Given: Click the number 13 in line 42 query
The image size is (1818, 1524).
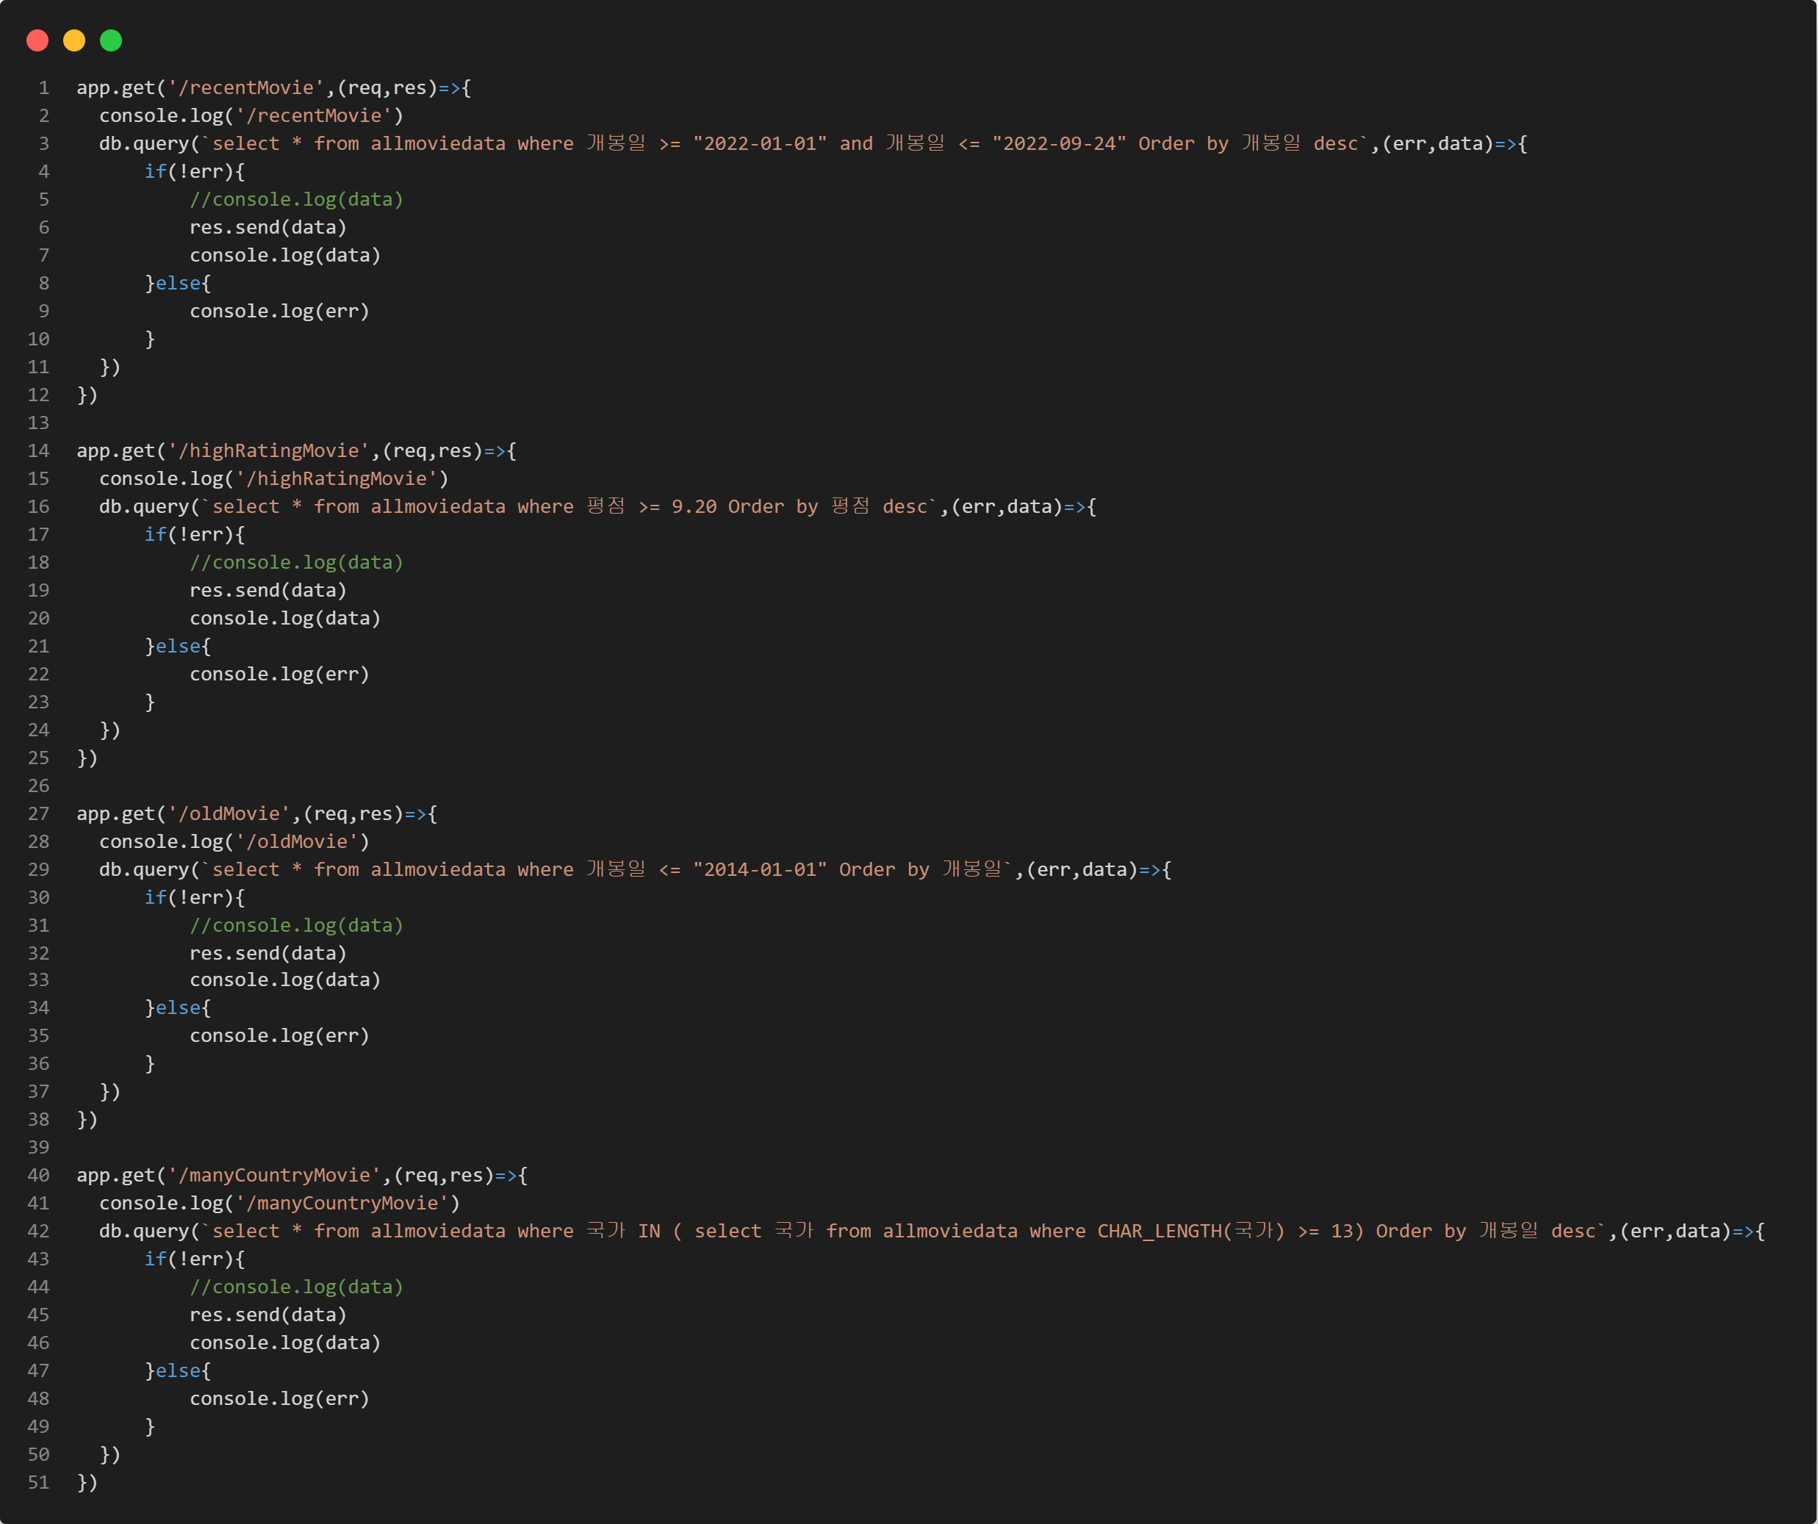Looking at the screenshot, I should (1342, 1231).
